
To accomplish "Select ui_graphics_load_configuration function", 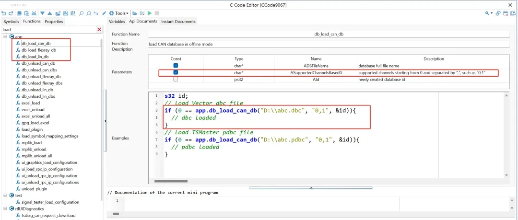I will (x=49, y=162).
